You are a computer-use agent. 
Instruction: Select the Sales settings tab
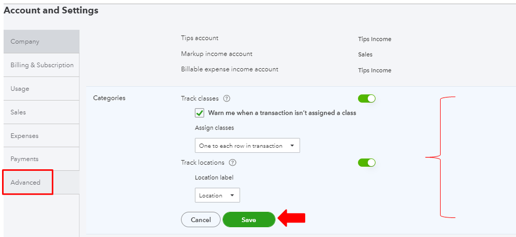click(x=41, y=112)
